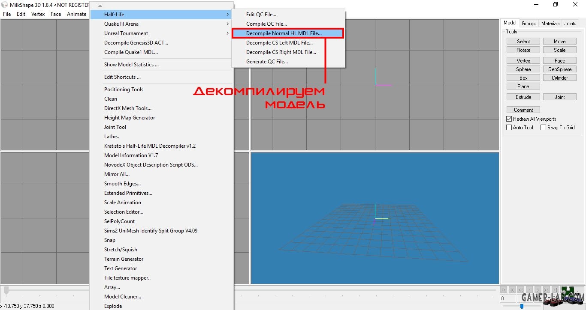Open the Vertex menu in menu bar

click(38, 14)
